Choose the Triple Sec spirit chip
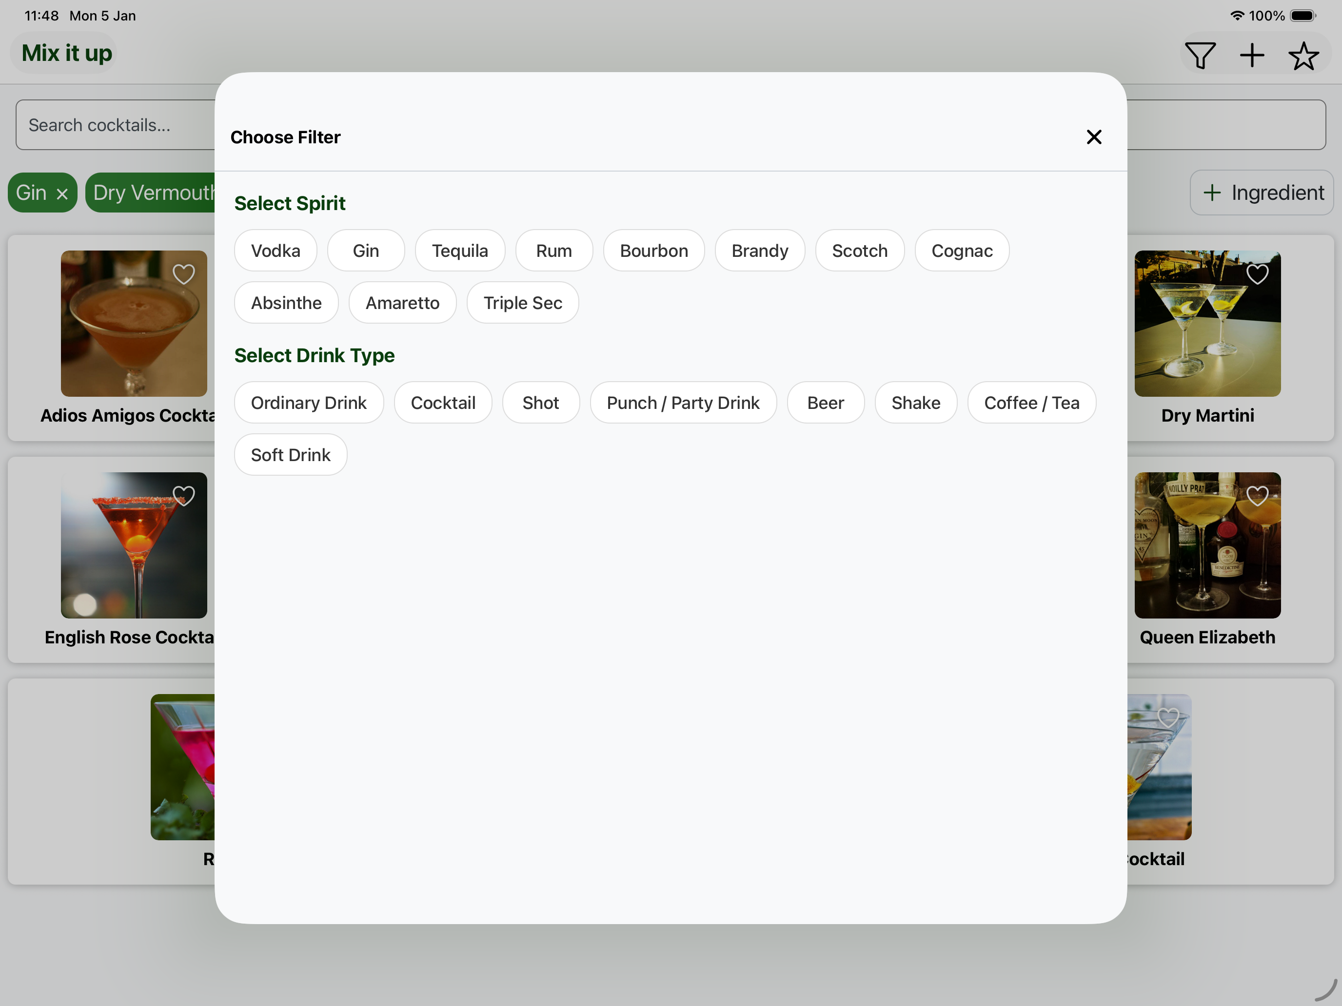 click(x=522, y=303)
